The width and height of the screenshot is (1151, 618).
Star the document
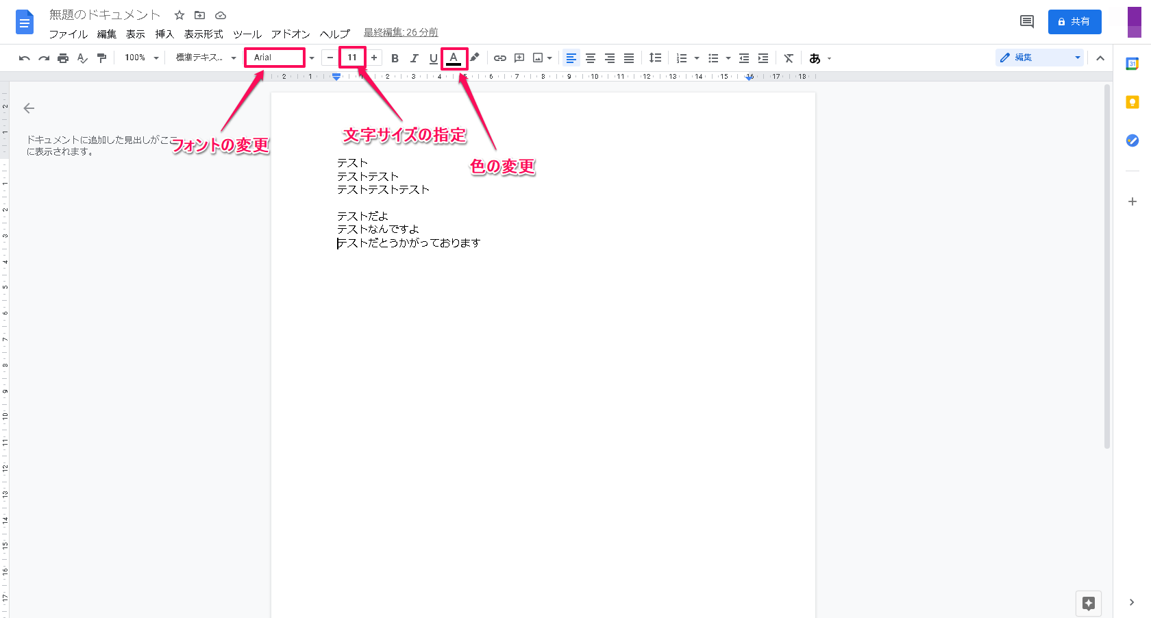pyautogui.click(x=180, y=15)
